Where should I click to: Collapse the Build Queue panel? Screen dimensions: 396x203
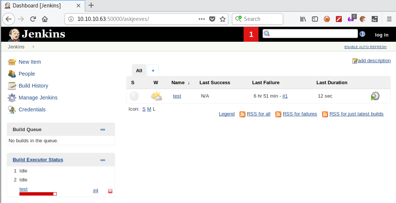[x=103, y=130]
